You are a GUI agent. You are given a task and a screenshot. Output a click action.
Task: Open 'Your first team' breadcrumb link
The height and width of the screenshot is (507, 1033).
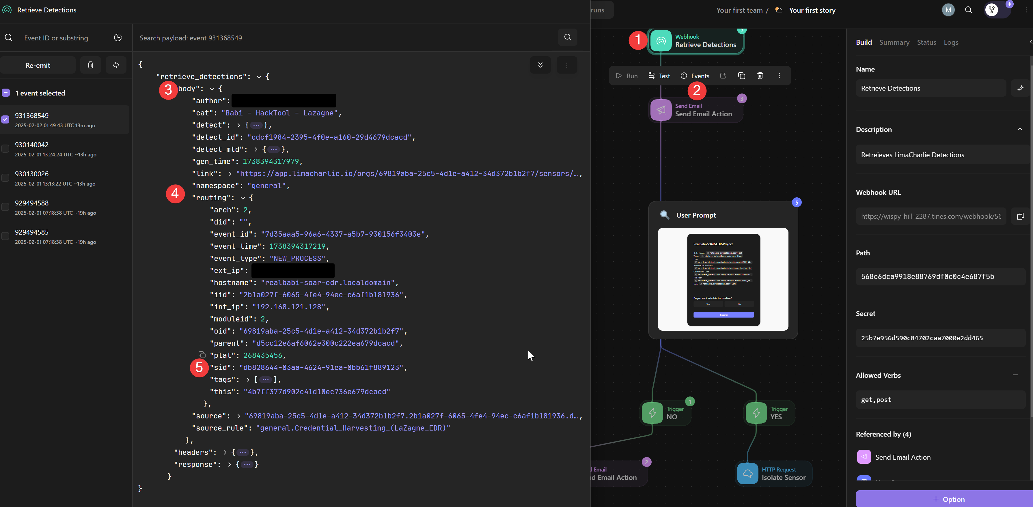tap(739, 10)
